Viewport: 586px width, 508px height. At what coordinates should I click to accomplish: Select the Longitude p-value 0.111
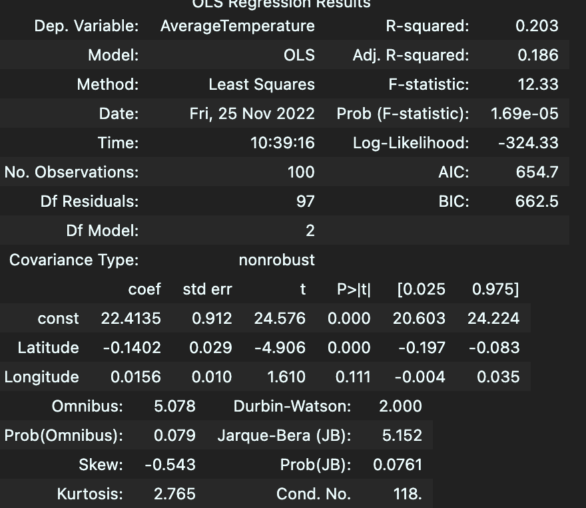[x=353, y=377]
